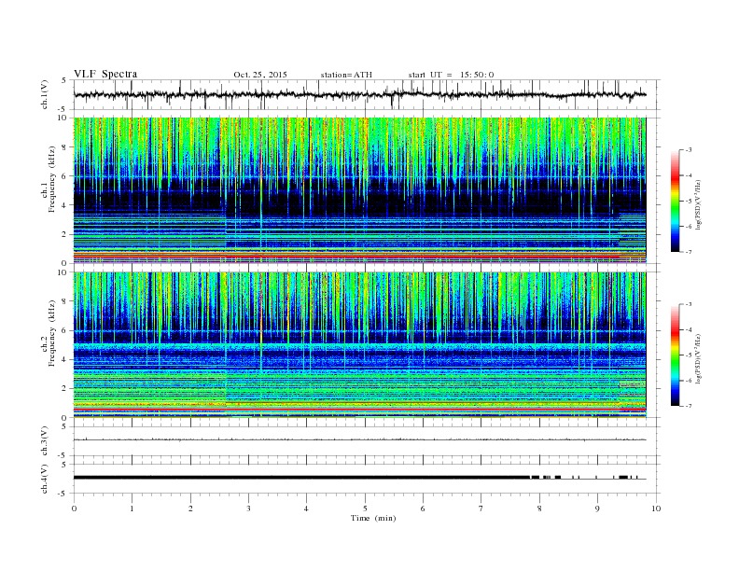Click the time axis tick label "8"
The image size is (739, 571).
539,508
